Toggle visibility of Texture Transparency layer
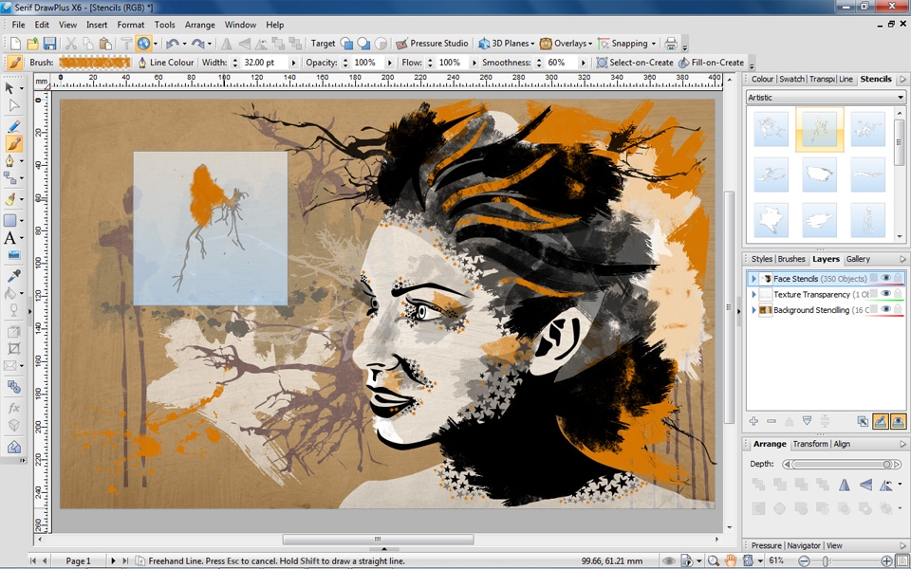The width and height of the screenshot is (911, 569). tap(885, 294)
